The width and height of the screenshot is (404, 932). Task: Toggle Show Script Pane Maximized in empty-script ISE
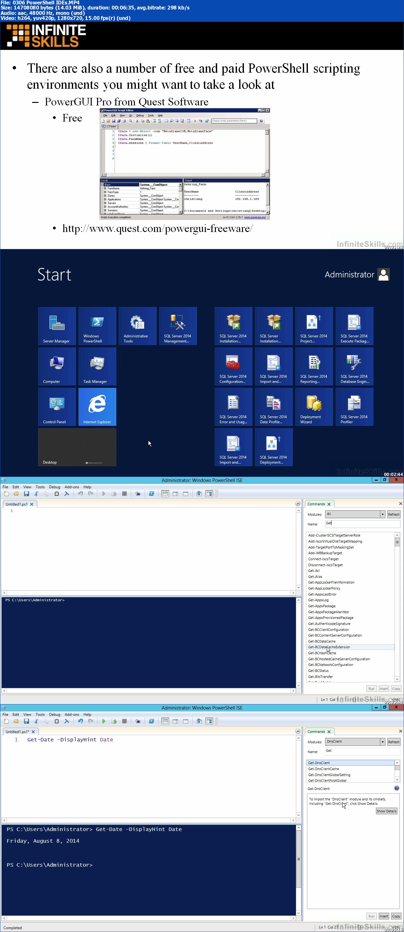click(x=185, y=494)
